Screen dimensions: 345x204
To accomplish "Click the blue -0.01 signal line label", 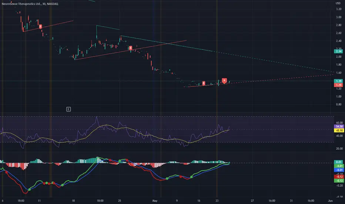I will point(338,170).
